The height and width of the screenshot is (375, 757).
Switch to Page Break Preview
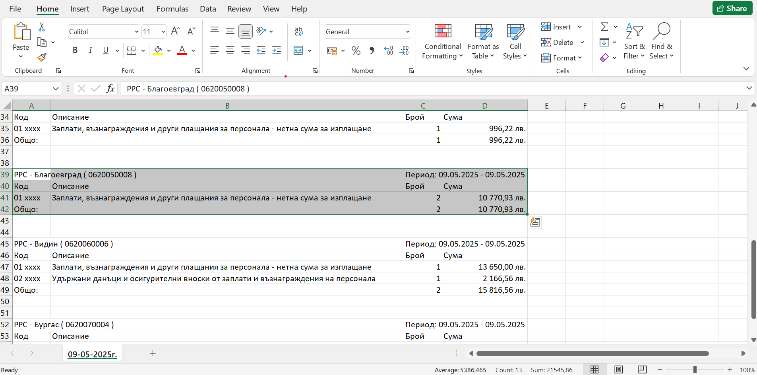click(x=642, y=370)
